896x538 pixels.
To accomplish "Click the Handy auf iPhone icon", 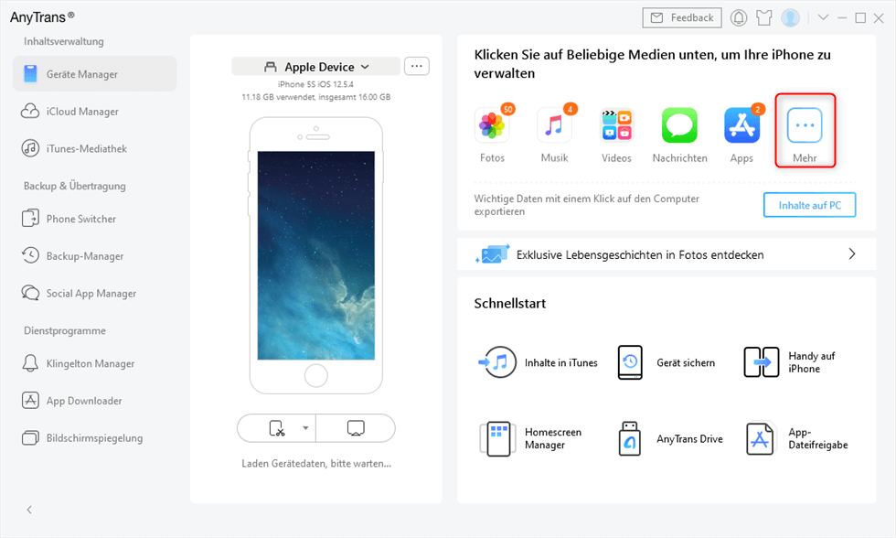I will (761, 362).
